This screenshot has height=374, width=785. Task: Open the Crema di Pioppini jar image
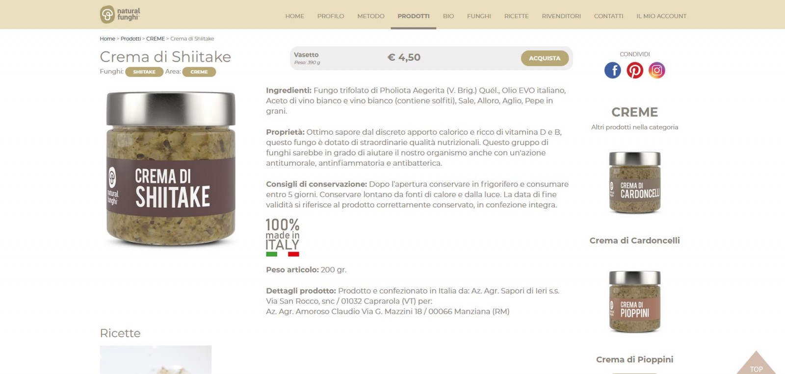pyautogui.click(x=635, y=301)
